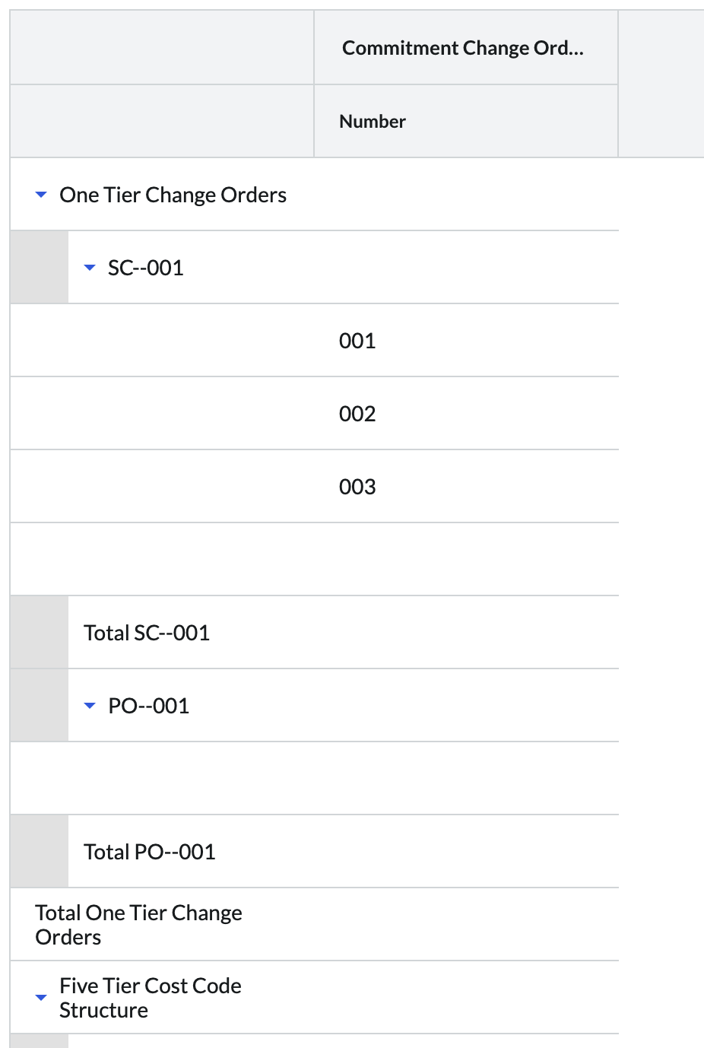The image size is (704, 1048).
Task: Collapse the SC--001 group arrow
Action: (x=90, y=268)
